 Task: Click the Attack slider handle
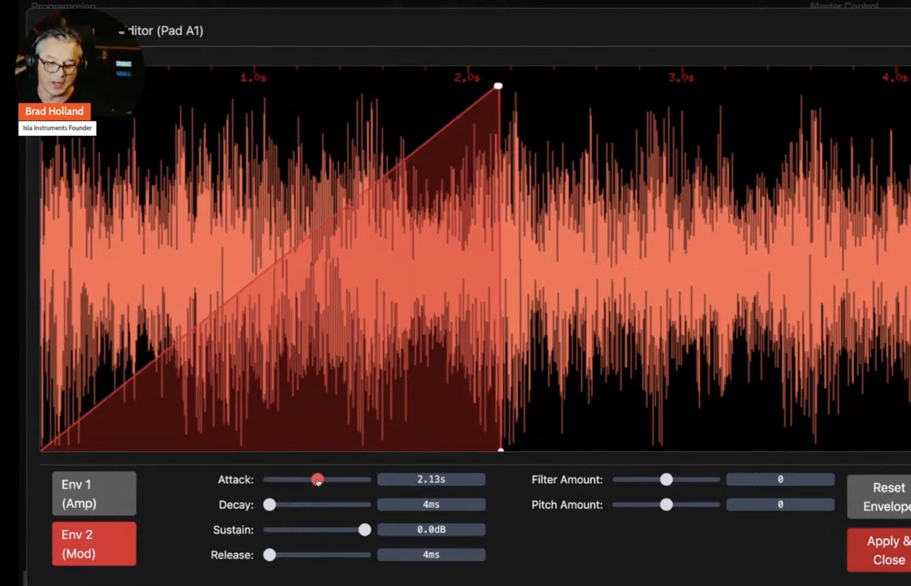(x=317, y=479)
